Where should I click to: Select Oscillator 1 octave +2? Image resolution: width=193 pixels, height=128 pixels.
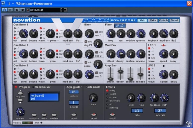tap(15, 38)
